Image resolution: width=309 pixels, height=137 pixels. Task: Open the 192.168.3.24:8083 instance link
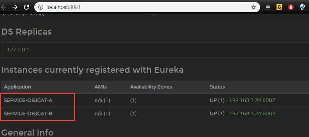click(x=252, y=113)
